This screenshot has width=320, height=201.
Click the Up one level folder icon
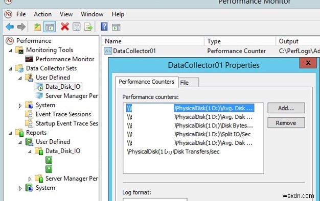pos(37,27)
